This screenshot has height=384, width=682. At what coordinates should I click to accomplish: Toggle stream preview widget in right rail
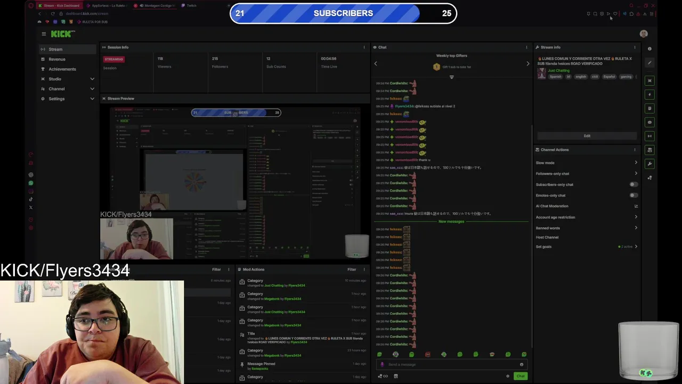[649, 81]
